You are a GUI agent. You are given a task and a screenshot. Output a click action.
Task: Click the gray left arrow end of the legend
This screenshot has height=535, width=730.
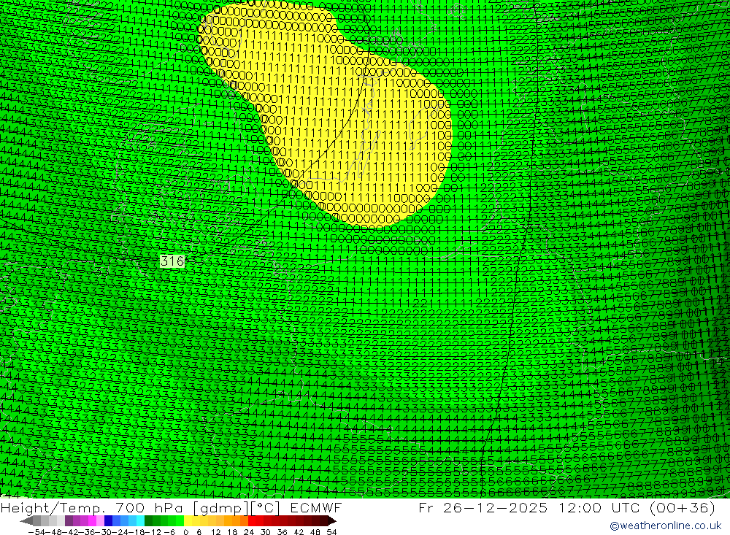click(26, 521)
